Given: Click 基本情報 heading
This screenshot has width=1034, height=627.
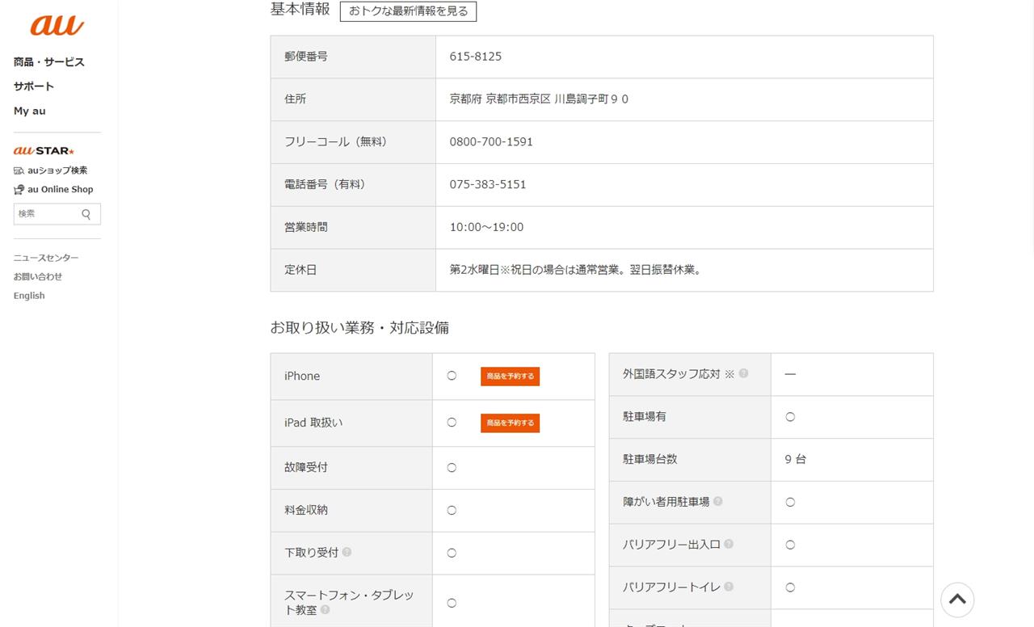Looking at the screenshot, I should click(300, 10).
